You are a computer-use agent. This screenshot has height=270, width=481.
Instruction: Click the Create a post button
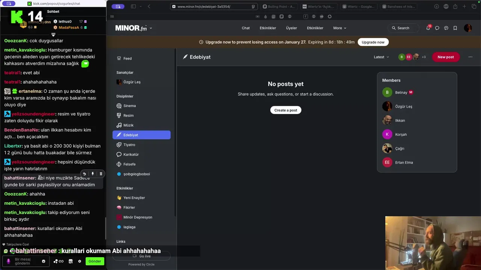286,110
